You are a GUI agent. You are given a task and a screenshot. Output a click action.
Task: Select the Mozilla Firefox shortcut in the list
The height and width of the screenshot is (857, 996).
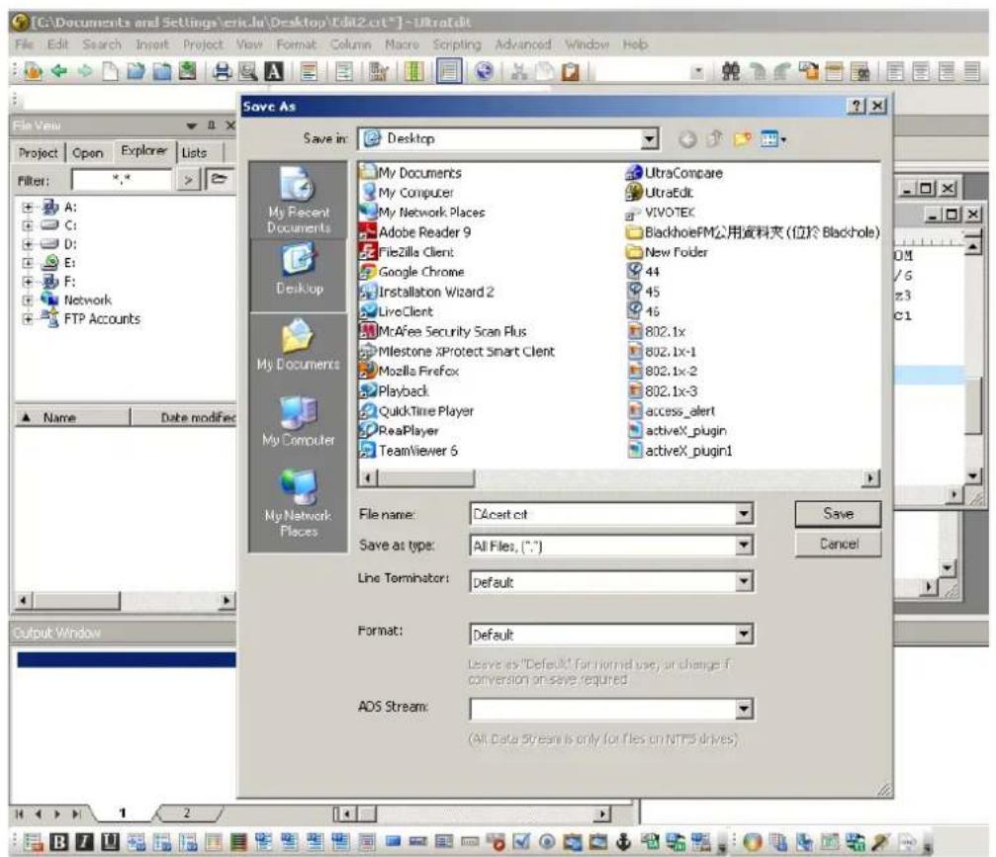tap(409, 371)
